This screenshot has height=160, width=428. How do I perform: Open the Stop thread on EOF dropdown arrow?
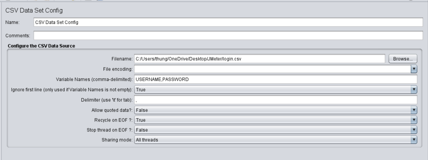[x=414, y=130]
